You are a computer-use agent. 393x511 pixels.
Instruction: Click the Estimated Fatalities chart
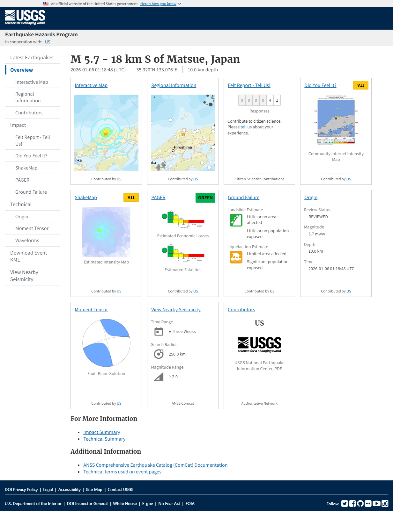pos(183,253)
